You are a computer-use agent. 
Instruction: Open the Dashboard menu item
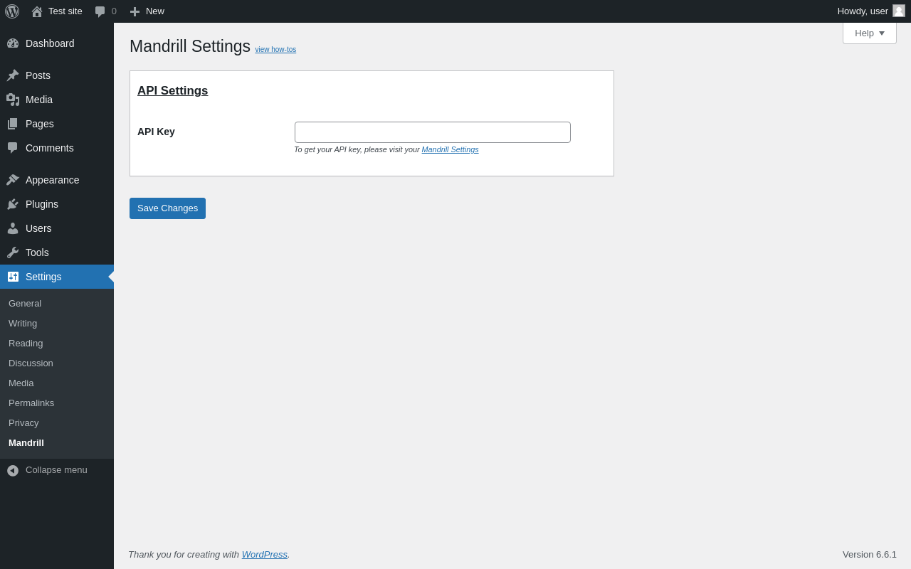click(57, 43)
